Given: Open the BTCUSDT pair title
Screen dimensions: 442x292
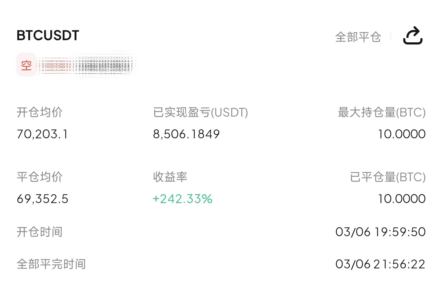Looking at the screenshot, I should tap(48, 36).
